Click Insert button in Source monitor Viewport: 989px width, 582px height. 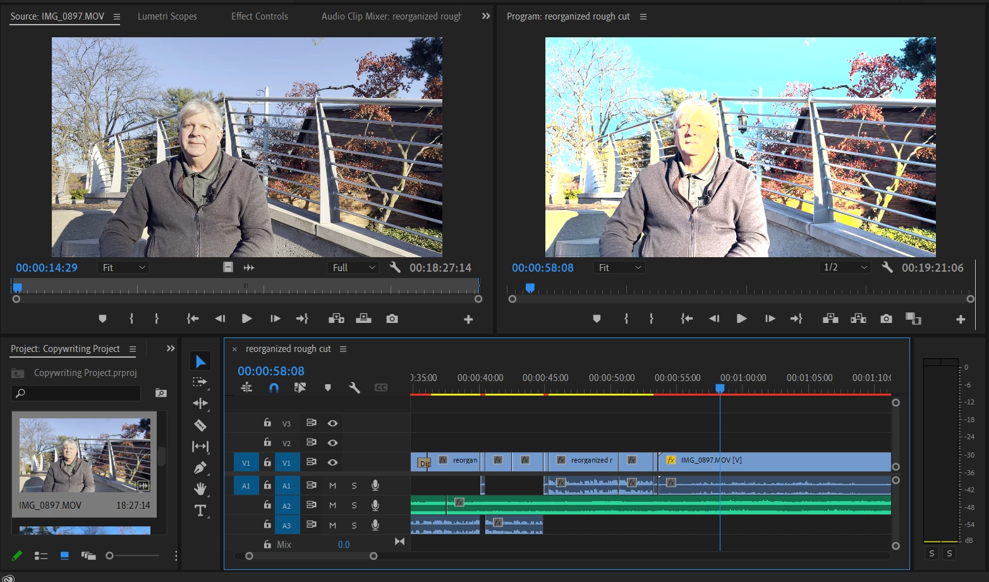click(x=336, y=318)
